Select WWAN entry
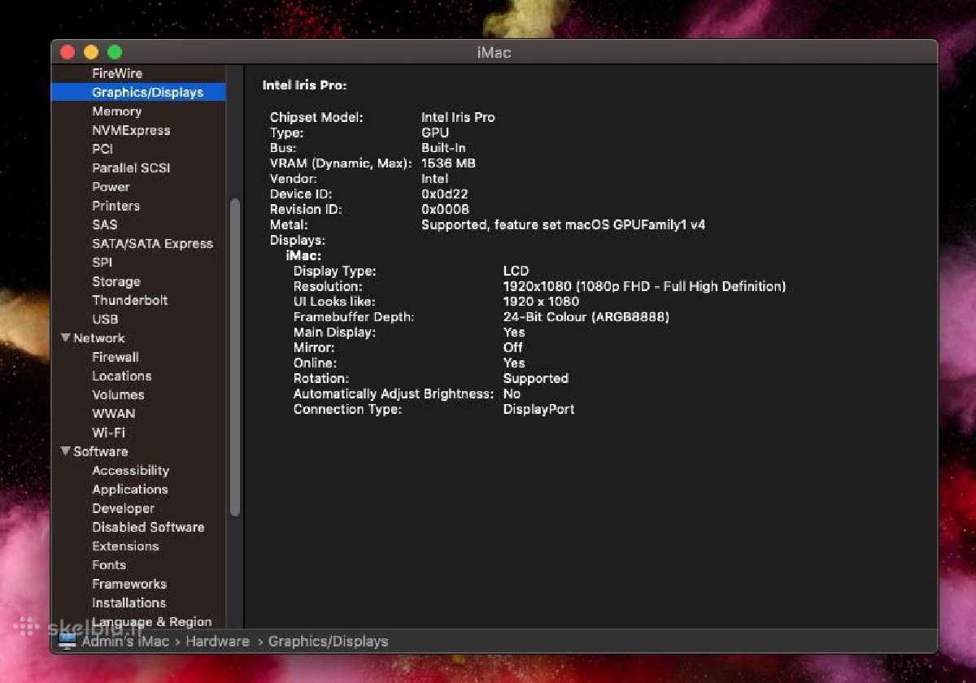The image size is (976, 683). click(113, 413)
